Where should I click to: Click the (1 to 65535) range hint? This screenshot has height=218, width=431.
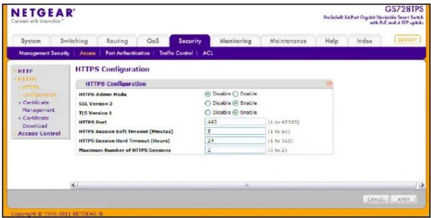[x=283, y=122]
